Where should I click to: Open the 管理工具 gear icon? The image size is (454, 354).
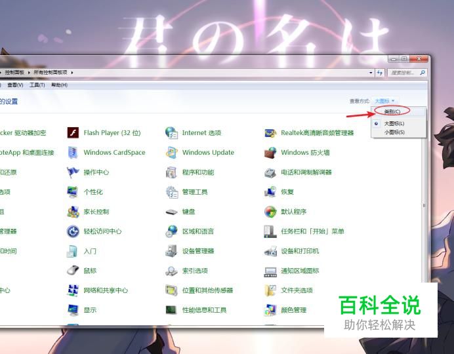[x=171, y=191]
